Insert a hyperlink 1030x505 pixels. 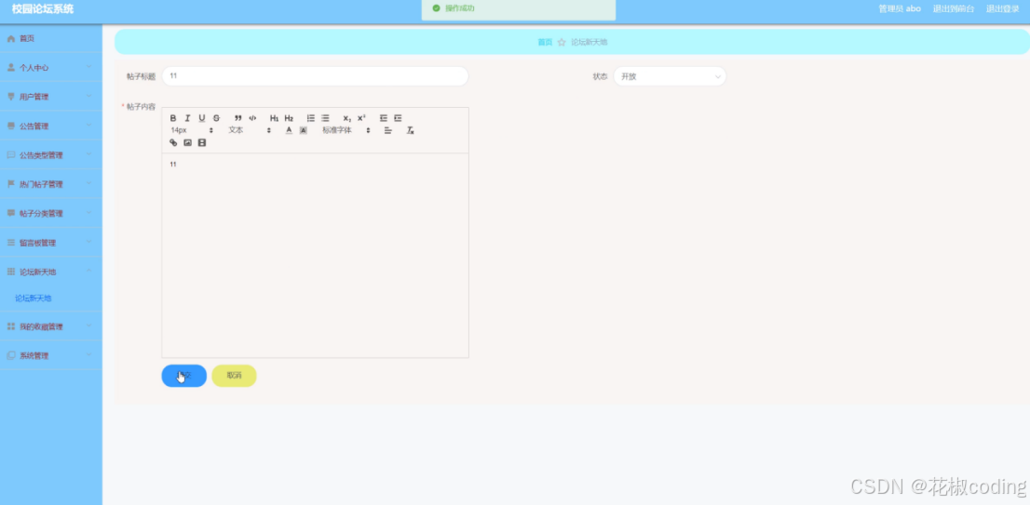point(173,142)
